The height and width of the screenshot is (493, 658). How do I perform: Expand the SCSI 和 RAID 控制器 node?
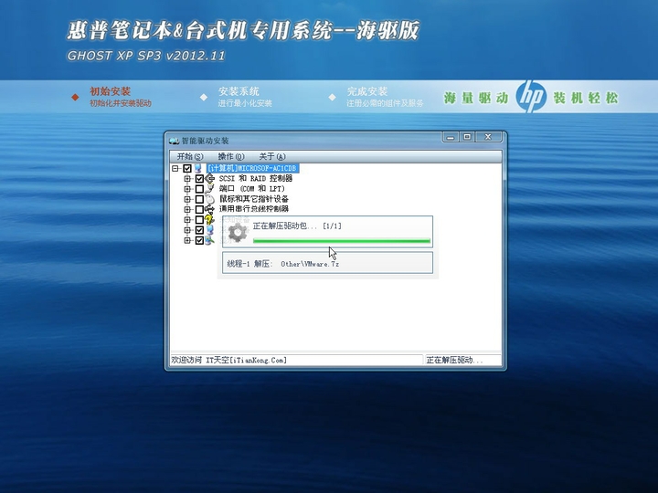click(187, 179)
